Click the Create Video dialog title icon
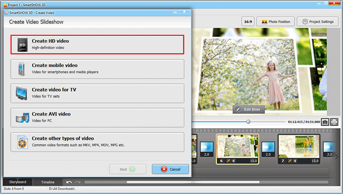Viewport: 343px width, 194px height. (x=6, y=13)
